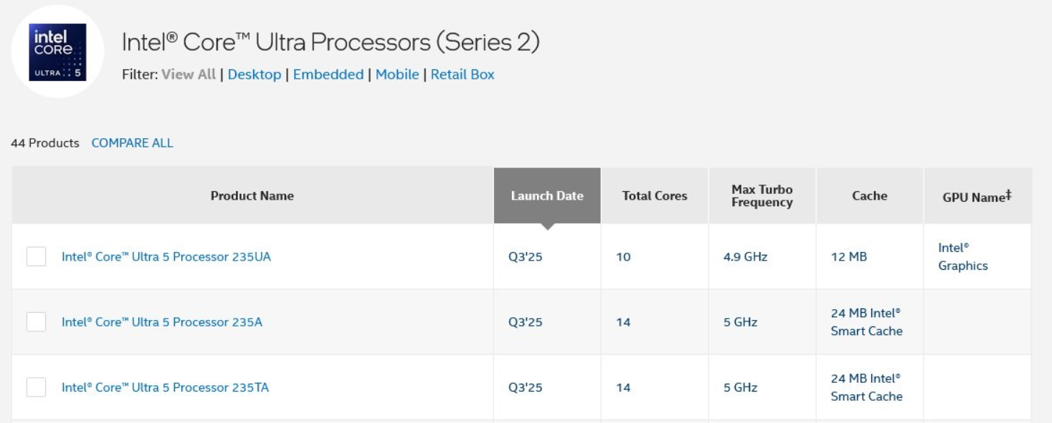Image resolution: width=1052 pixels, height=423 pixels.
Task: Show only Mobile processors
Action: tap(397, 74)
